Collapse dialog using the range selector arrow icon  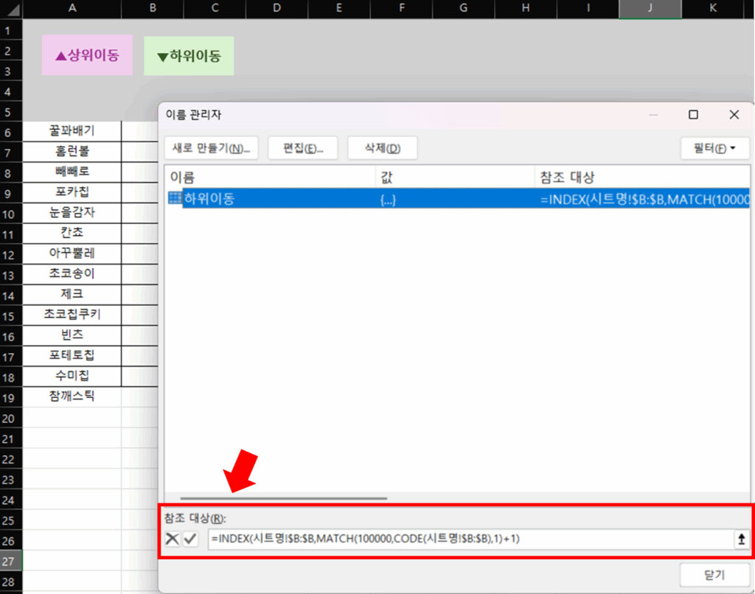(x=741, y=539)
